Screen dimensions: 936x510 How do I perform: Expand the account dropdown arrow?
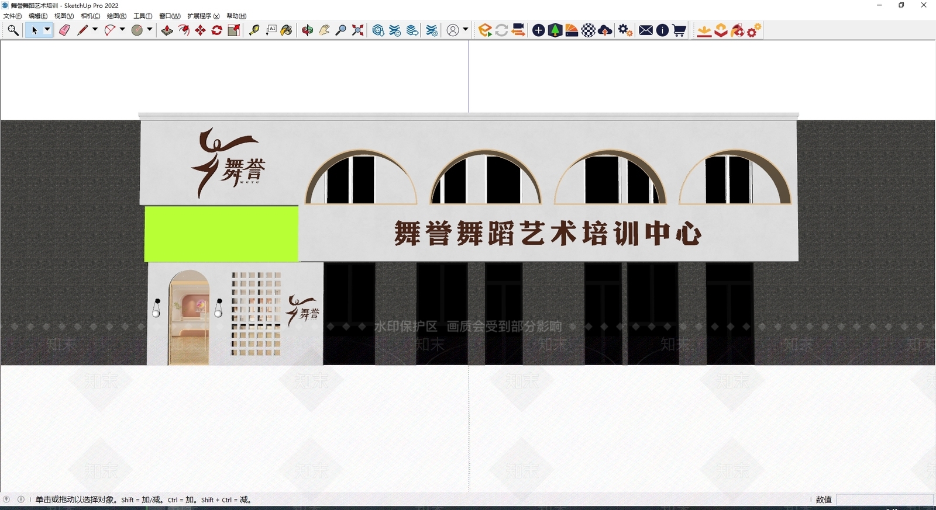point(466,30)
